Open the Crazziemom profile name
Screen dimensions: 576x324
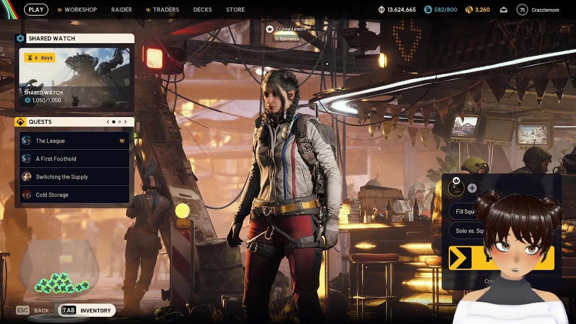coord(545,9)
